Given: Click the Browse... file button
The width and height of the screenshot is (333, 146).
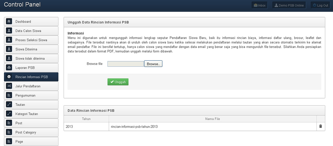Looking at the screenshot, I should coord(153,64).
